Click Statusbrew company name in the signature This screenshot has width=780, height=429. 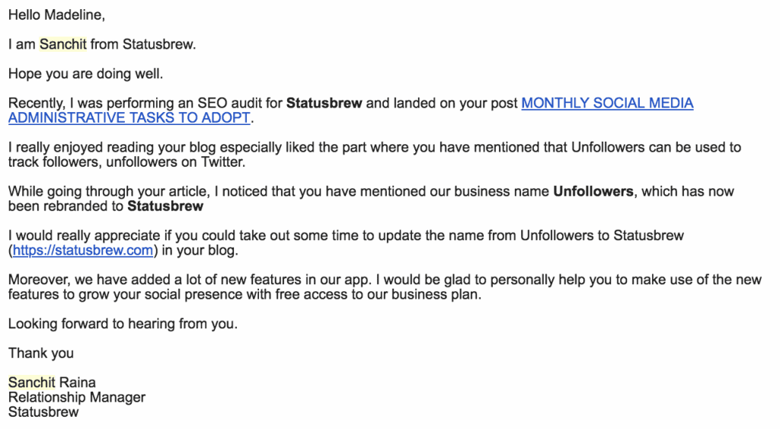click(43, 411)
